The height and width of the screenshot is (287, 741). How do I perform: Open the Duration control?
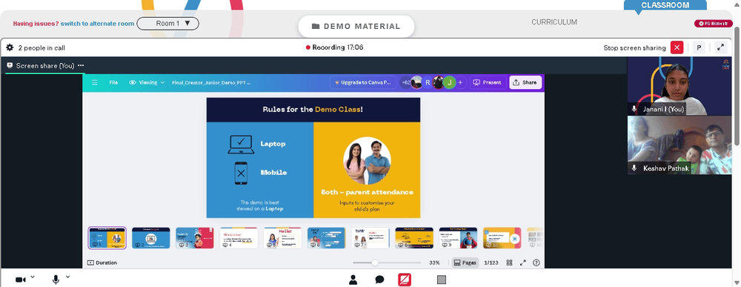pos(102,263)
